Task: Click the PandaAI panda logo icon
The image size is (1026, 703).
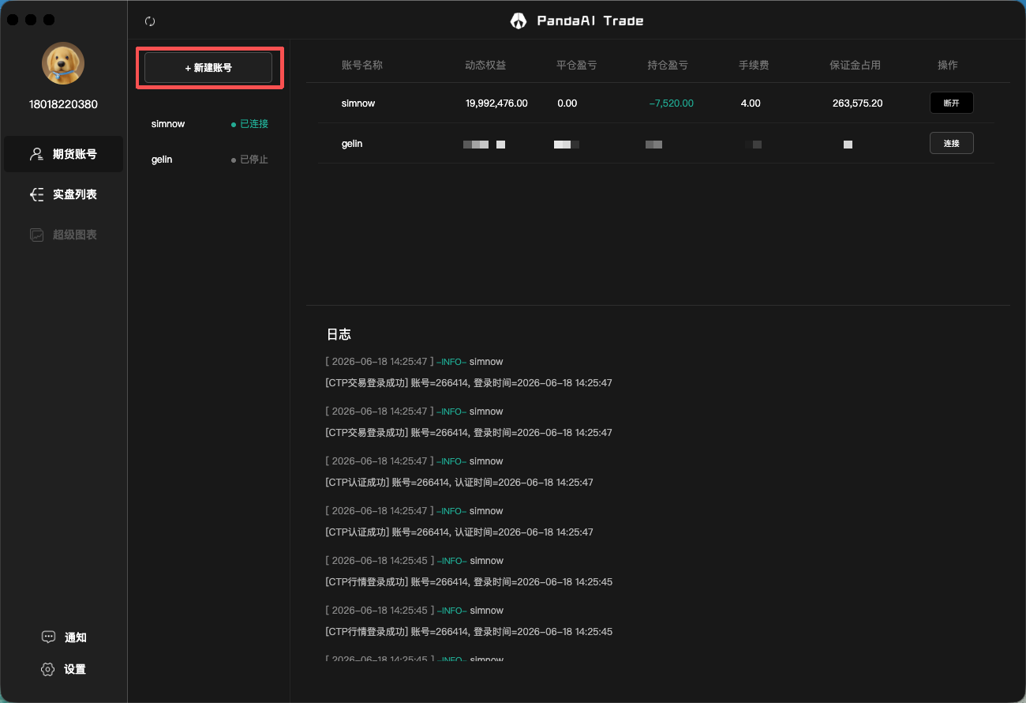Action: click(518, 21)
